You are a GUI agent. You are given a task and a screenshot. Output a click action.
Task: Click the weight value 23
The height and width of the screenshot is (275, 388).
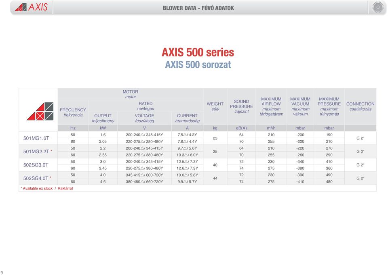[215, 138]
